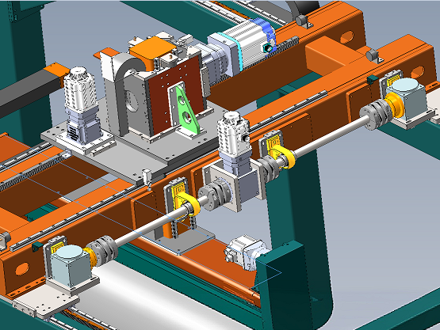440x330 pixels.
Task: Select the central vertical motor on gearbox
Action: [233, 136]
